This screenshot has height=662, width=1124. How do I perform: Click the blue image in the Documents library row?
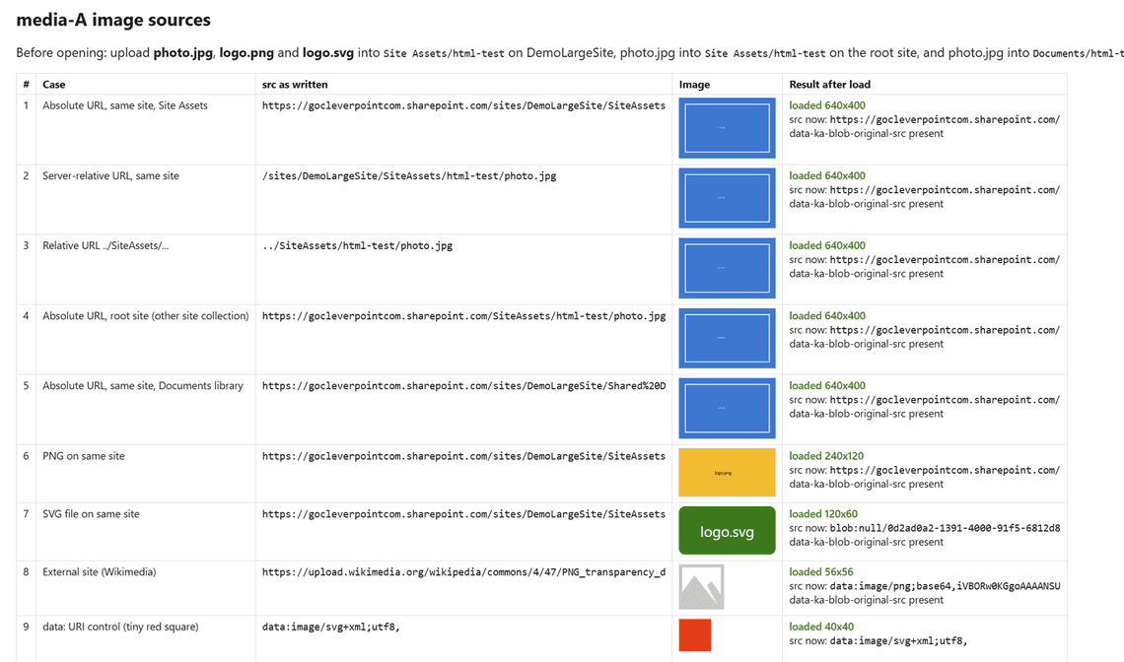(727, 408)
